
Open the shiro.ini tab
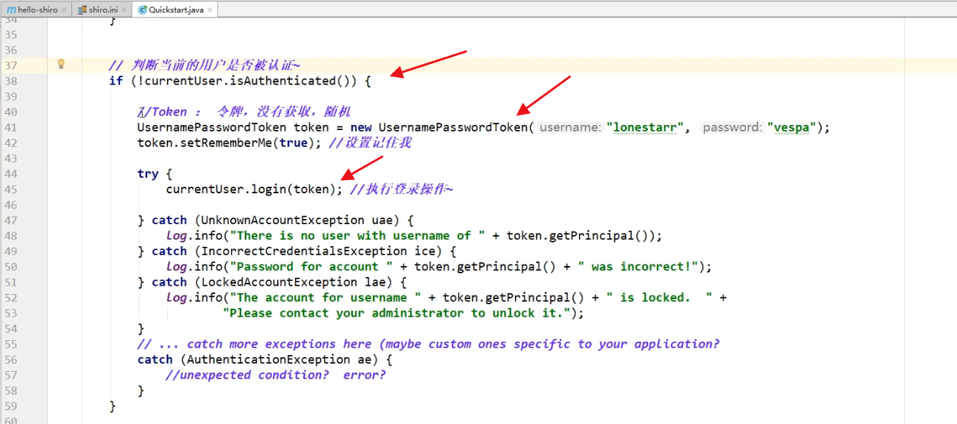point(104,10)
